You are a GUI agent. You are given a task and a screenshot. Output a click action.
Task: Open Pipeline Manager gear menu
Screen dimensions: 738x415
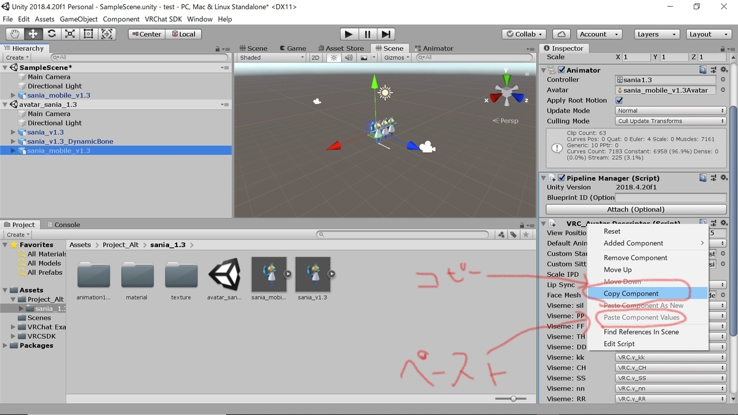[724, 178]
